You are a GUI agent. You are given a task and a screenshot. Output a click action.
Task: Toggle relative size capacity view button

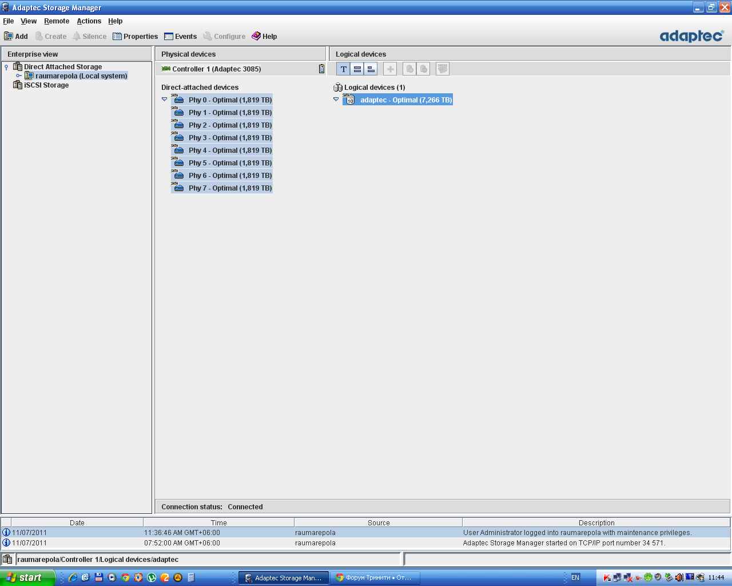click(371, 69)
